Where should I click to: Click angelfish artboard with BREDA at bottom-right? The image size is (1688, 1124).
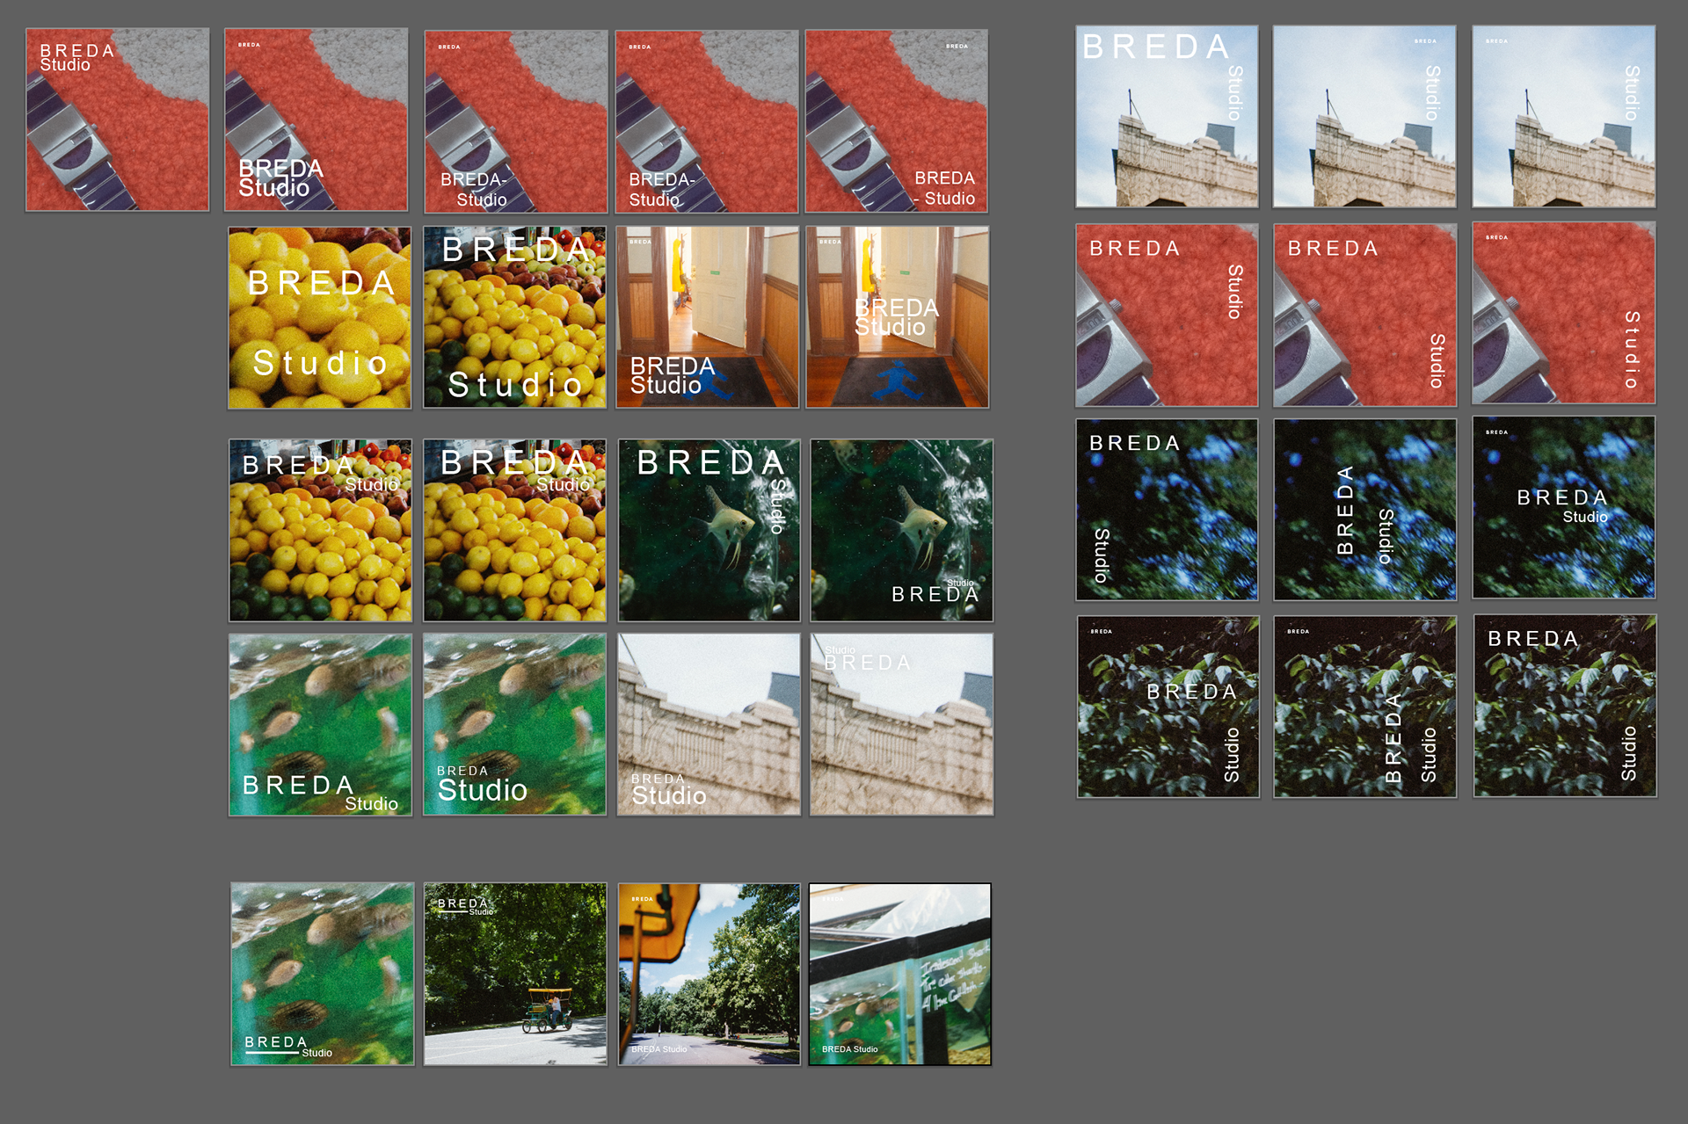(901, 530)
